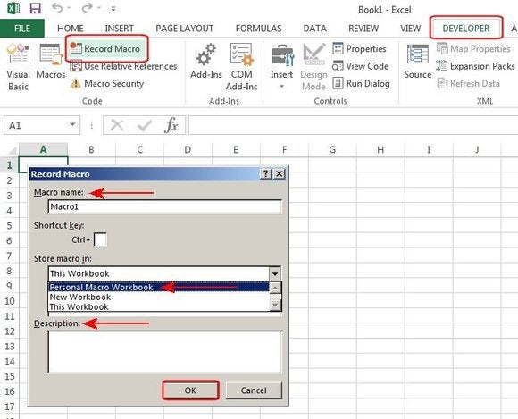Image resolution: width=518 pixels, height=419 pixels.
Task: Click View Code
Action: click(361, 66)
